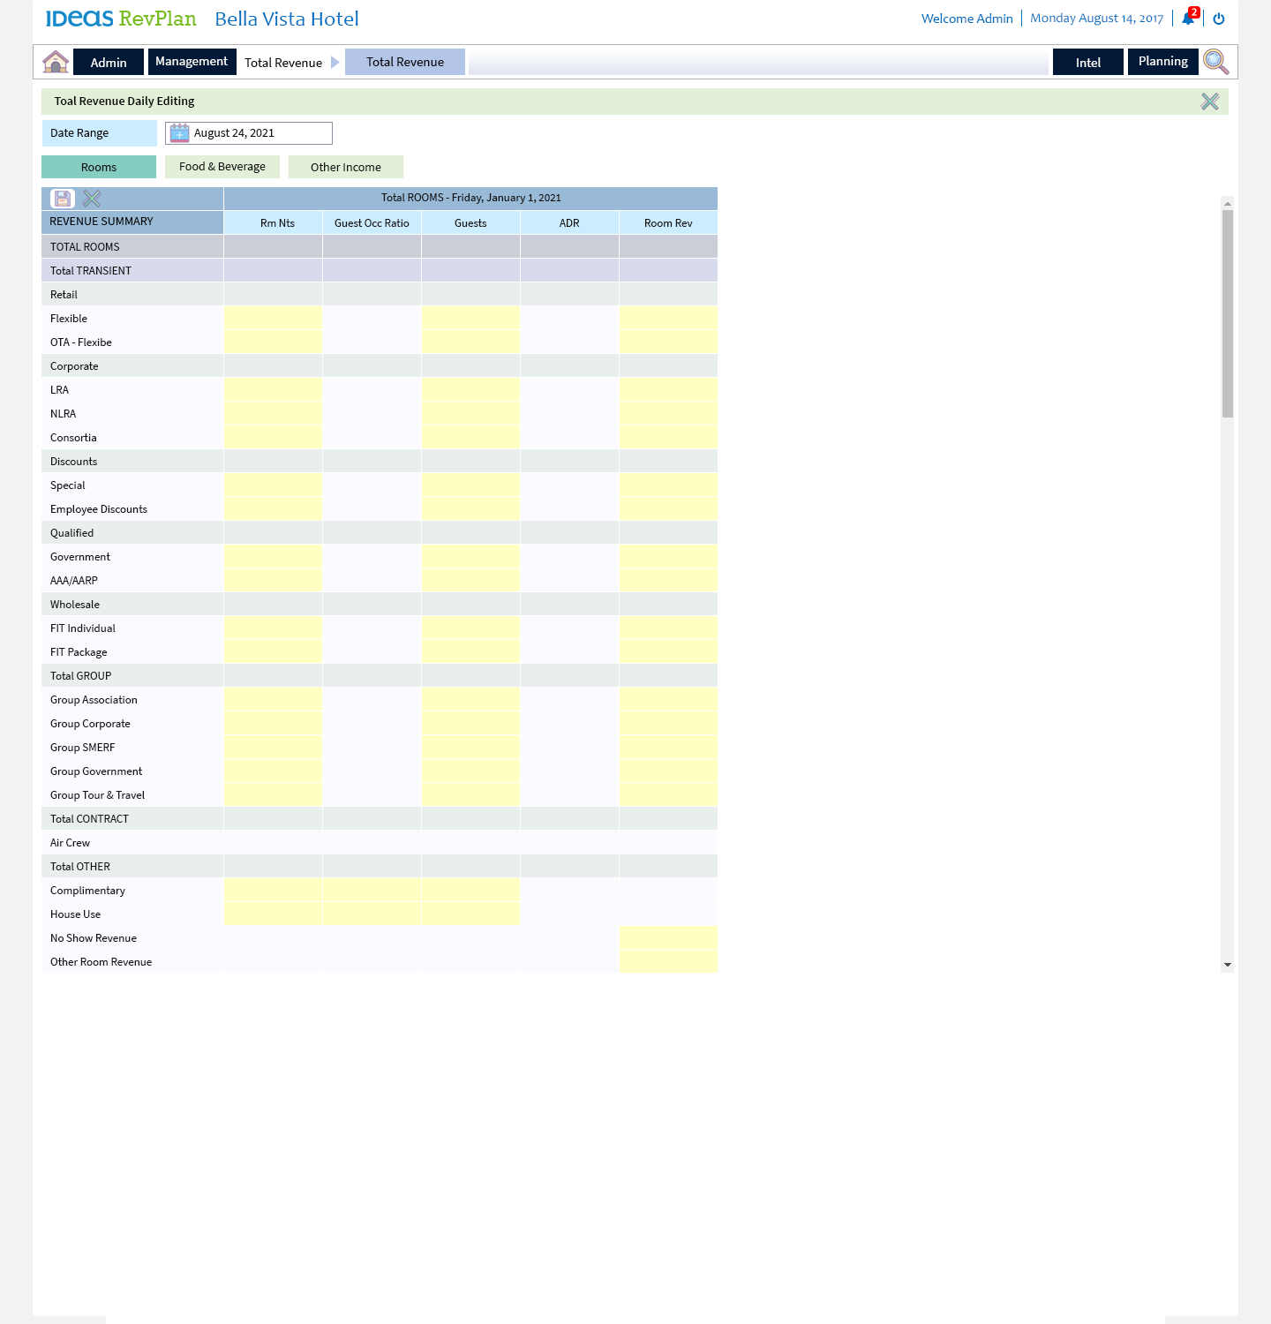Viewport: 1271px width, 1324px height.
Task: Discard edits with the table X icon
Action: point(92,199)
